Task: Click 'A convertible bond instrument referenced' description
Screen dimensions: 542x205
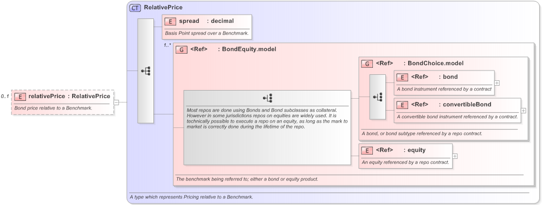Action: pyautogui.click(x=457, y=117)
